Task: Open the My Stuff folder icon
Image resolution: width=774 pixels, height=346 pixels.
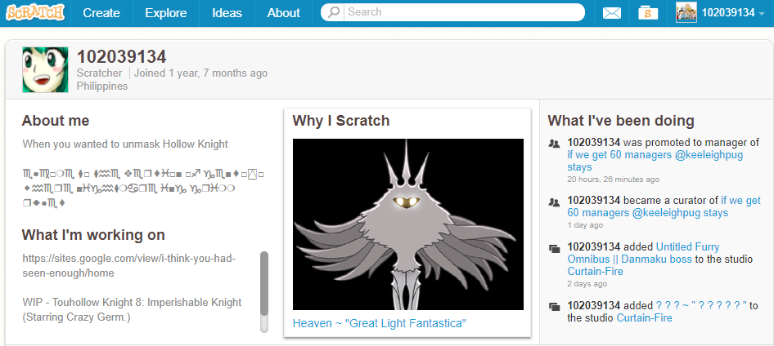Action: tap(648, 13)
